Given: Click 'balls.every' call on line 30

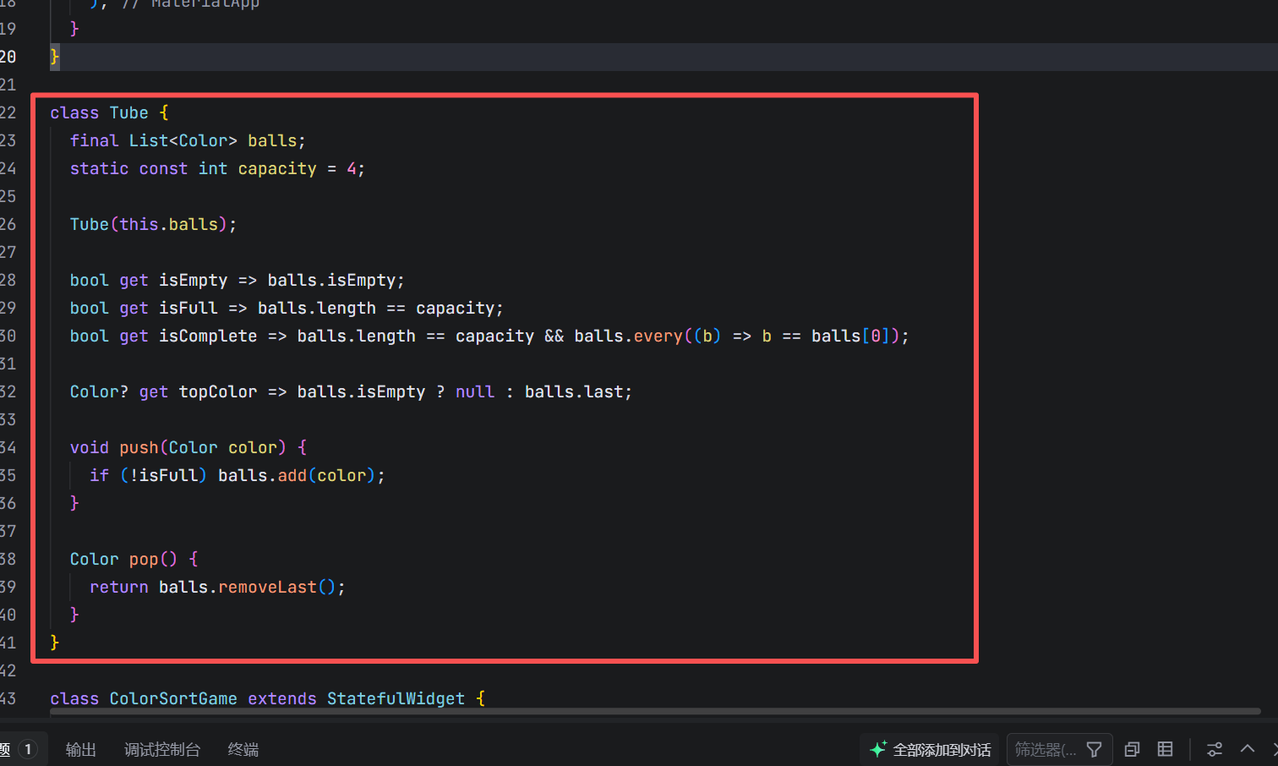Looking at the screenshot, I should [628, 336].
